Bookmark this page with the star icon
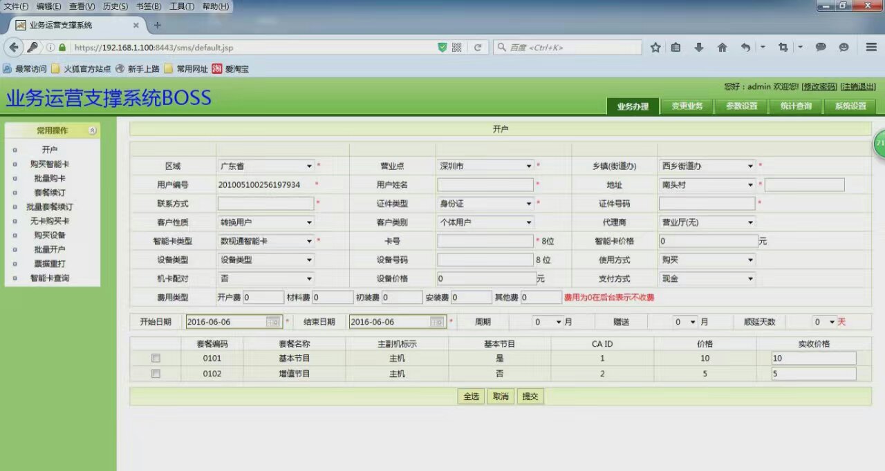Viewport: 885px width, 471px height. [x=655, y=48]
